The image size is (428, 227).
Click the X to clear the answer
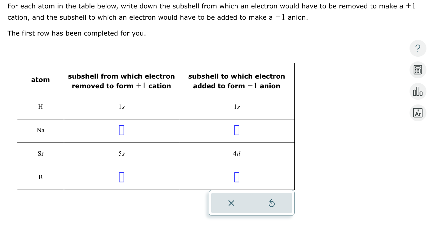[231, 203]
